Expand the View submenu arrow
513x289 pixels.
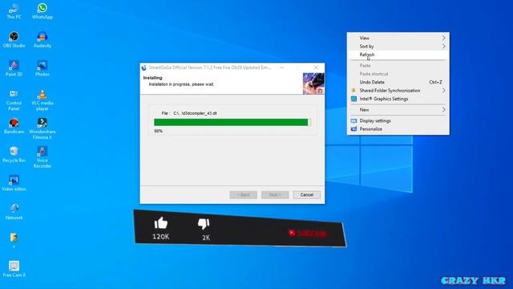(443, 38)
